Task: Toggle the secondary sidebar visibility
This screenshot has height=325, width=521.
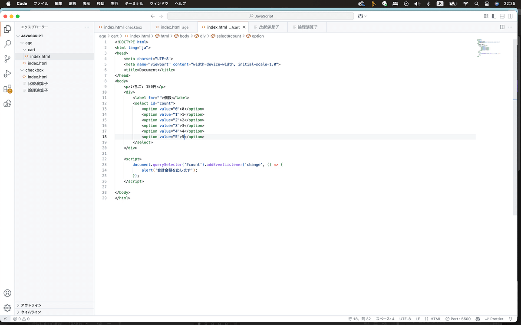Action: click(x=511, y=16)
